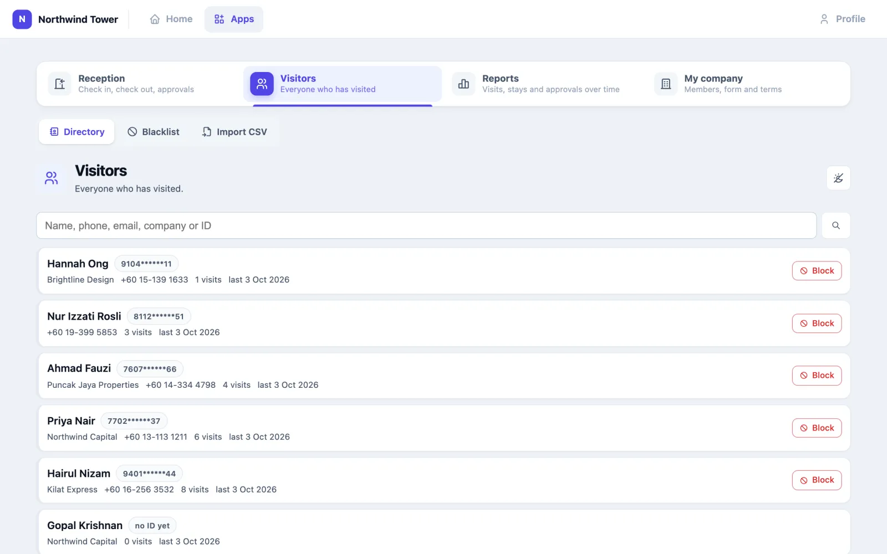Click Puncak Jaya Properties company text
The width and height of the screenshot is (887, 554).
(x=93, y=385)
